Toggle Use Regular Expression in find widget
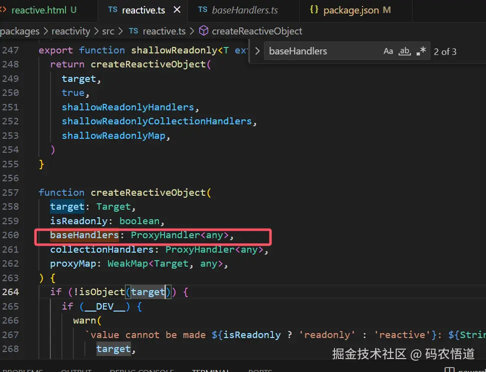Image resolution: width=486 pixels, height=372 pixels. [421, 51]
